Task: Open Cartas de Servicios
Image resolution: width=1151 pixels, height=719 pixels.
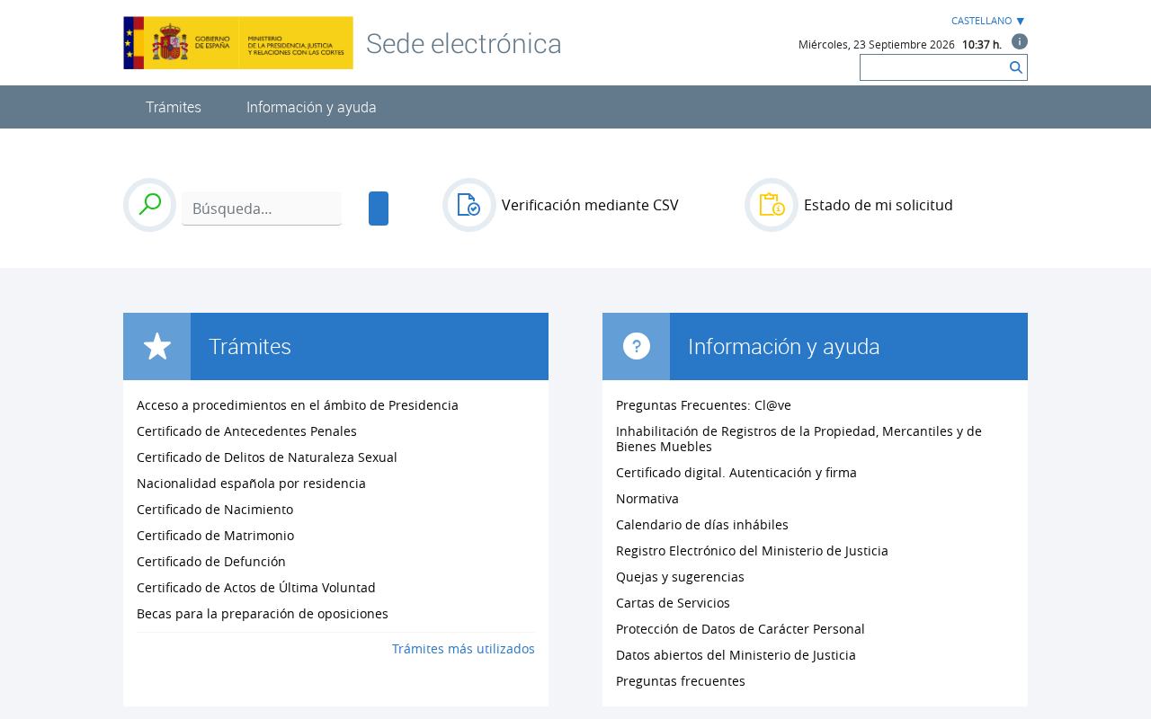Action: point(673,603)
